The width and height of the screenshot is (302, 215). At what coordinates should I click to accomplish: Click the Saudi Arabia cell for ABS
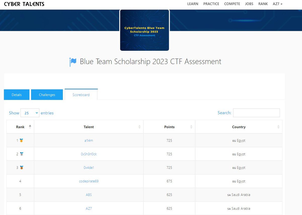(x=239, y=195)
